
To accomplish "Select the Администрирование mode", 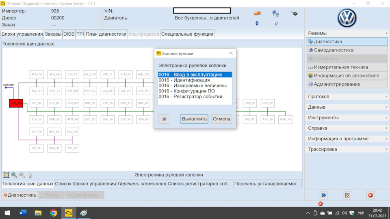I will coord(347,84).
